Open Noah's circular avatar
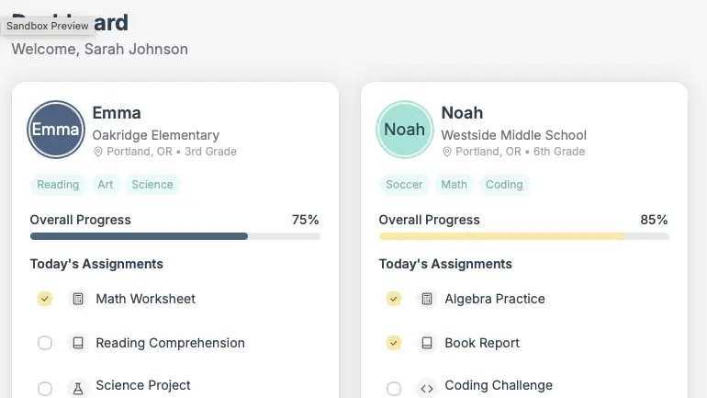The width and height of the screenshot is (707, 398). point(405,130)
